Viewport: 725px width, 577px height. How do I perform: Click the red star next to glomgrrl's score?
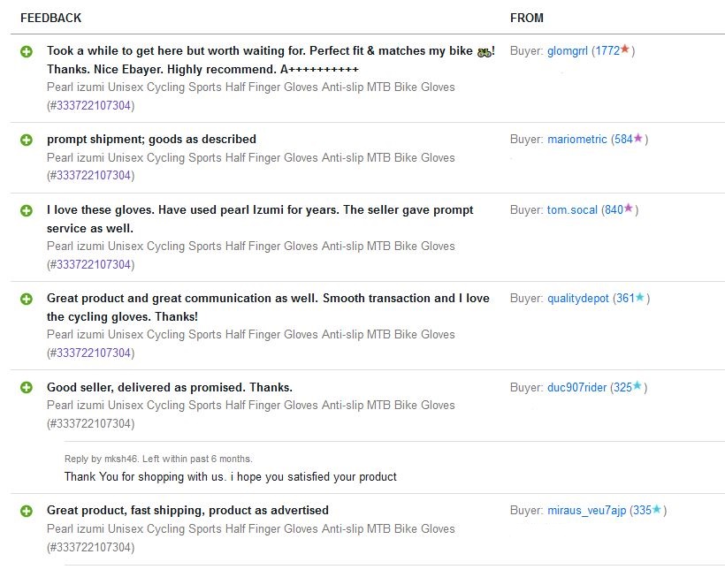(625, 49)
